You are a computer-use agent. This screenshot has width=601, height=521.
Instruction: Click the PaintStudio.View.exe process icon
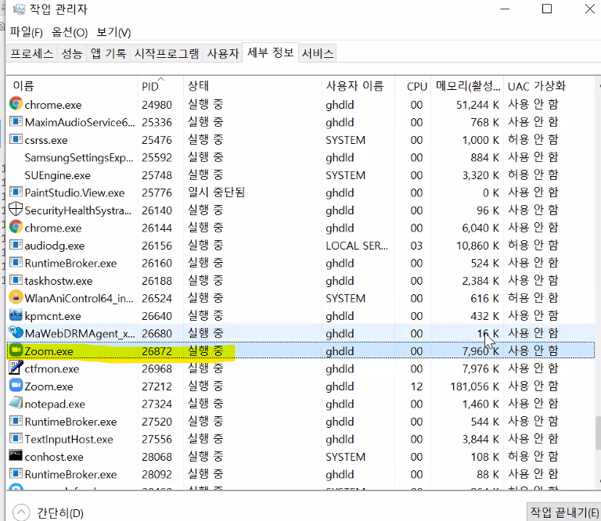(x=16, y=192)
